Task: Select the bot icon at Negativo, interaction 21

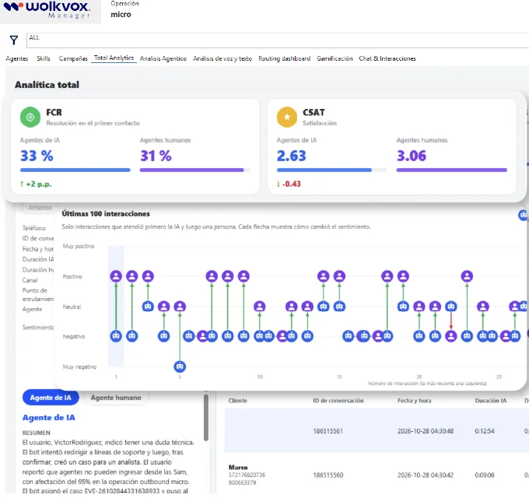Action: click(x=435, y=336)
